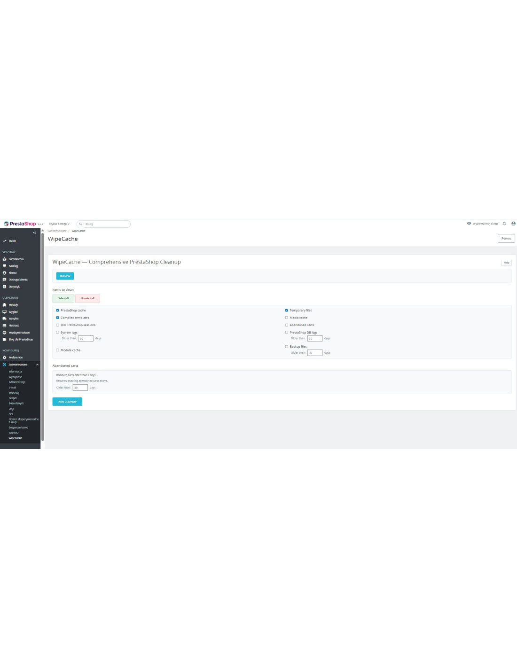The image size is (517, 668).
Task: Click the Wysyłka truck icon
Action: point(5,318)
